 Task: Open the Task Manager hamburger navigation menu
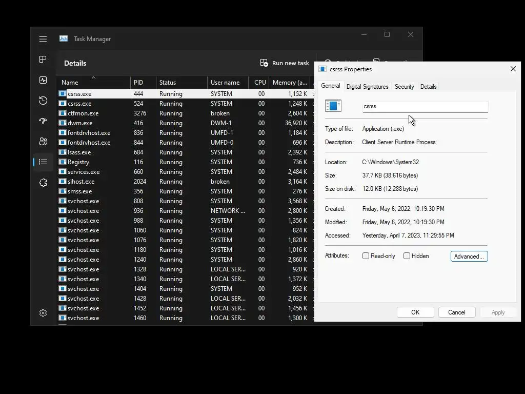click(43, 39)
